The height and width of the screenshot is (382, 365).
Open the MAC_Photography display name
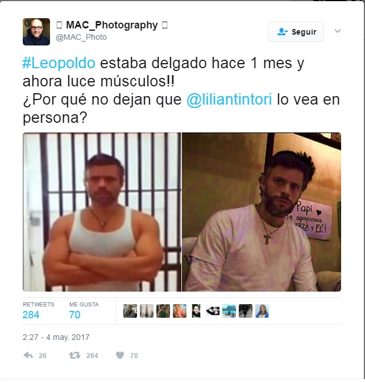point(112,25)
